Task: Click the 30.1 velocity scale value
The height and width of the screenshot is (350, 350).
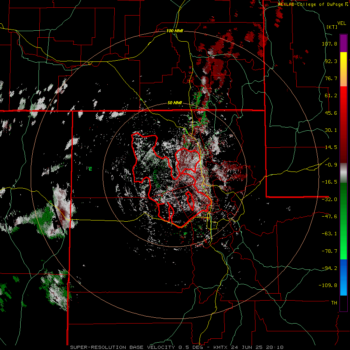Action: pos(331,130)
